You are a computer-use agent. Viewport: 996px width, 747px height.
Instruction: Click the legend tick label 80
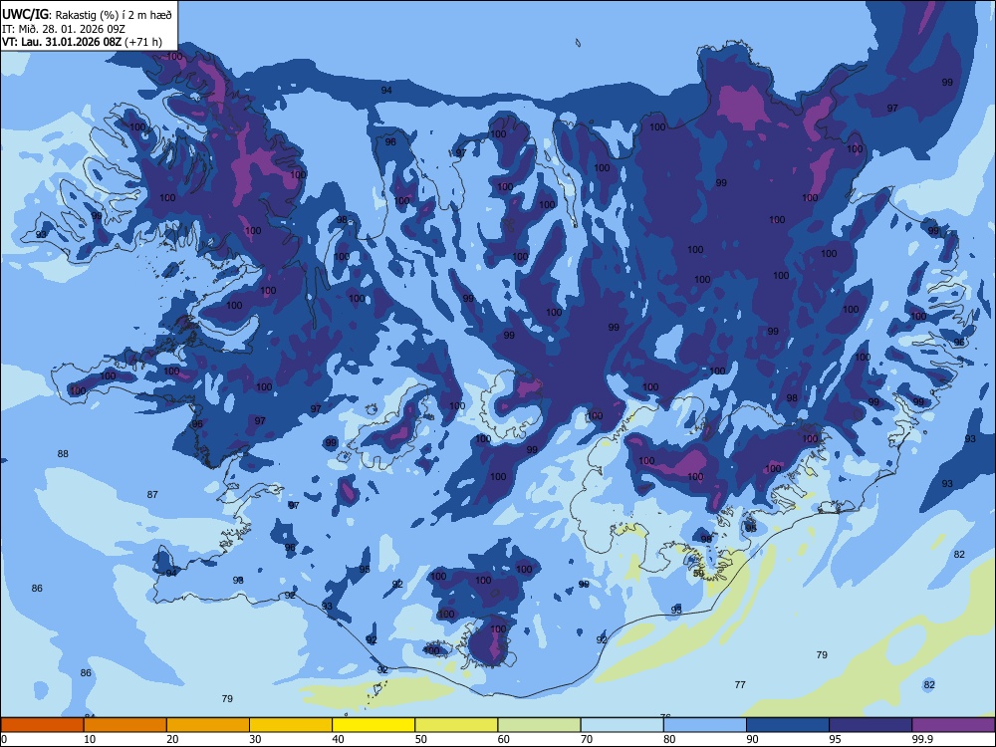tap(669, 739)
